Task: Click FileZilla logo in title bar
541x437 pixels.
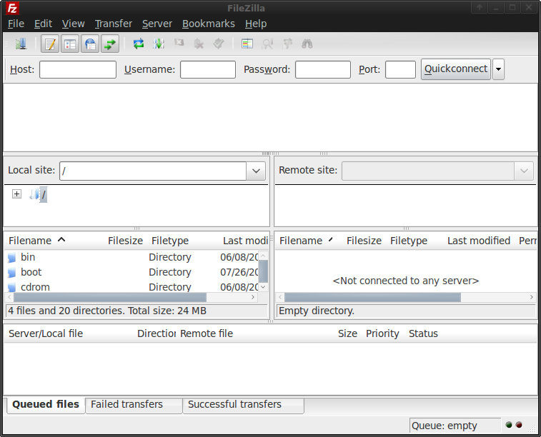Action: (12, 8)
